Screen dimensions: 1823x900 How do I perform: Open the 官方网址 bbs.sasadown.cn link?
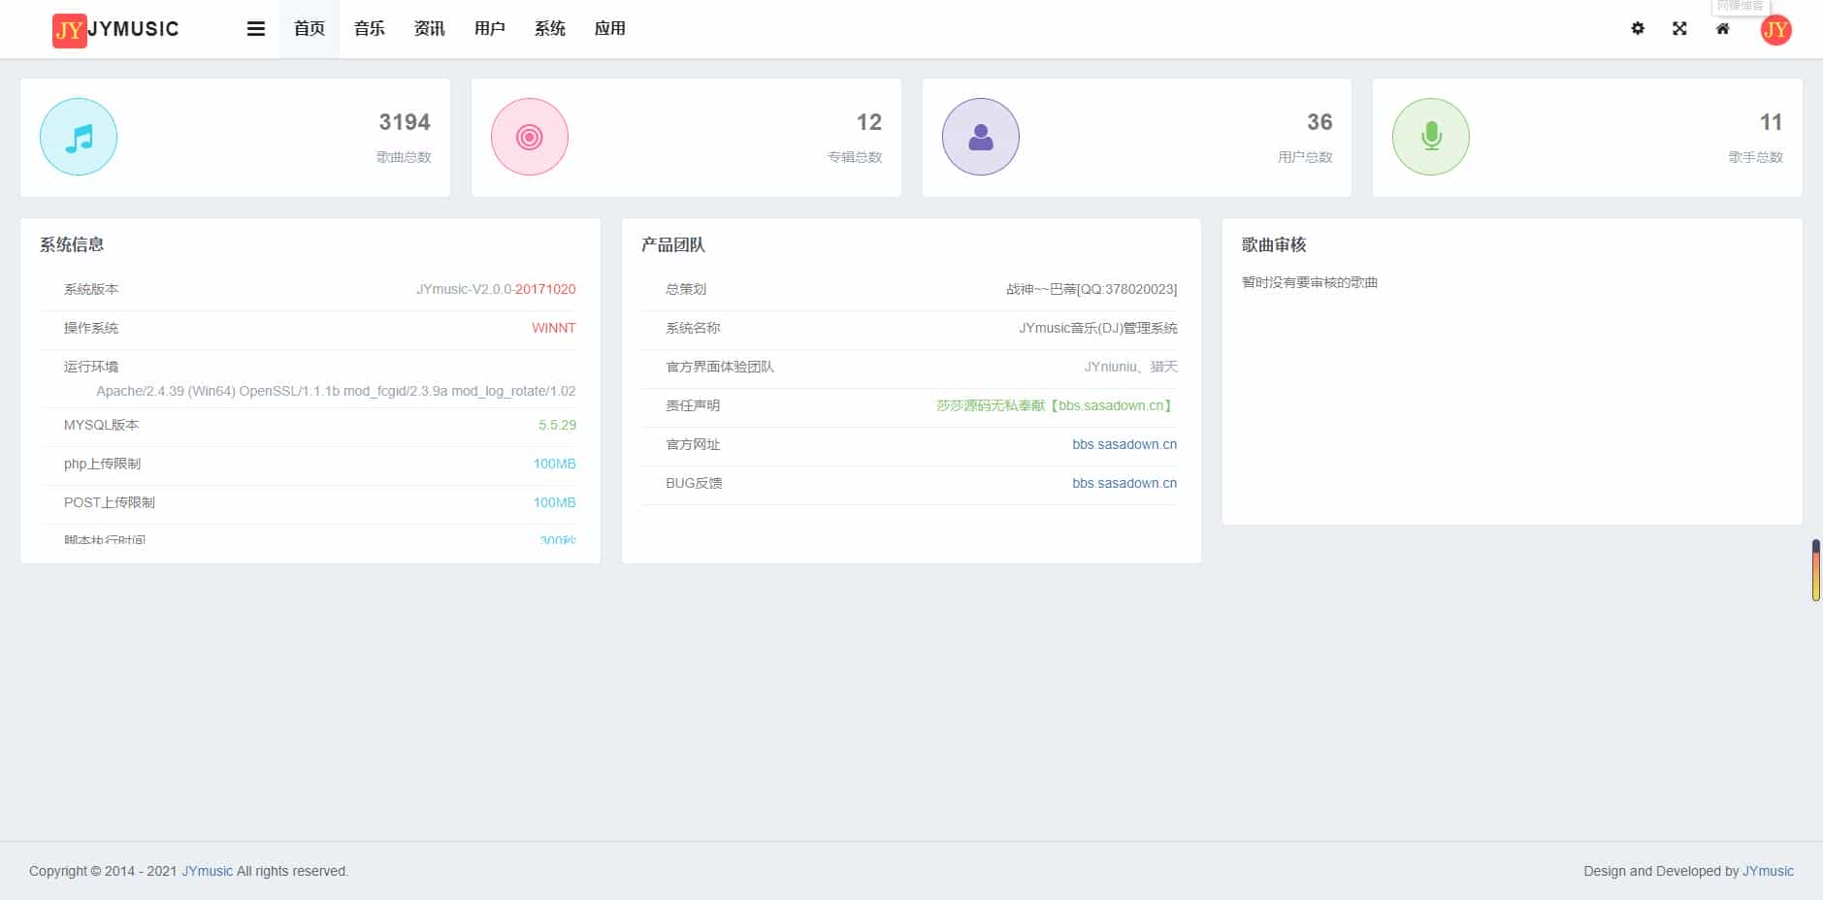[1124, 444]
